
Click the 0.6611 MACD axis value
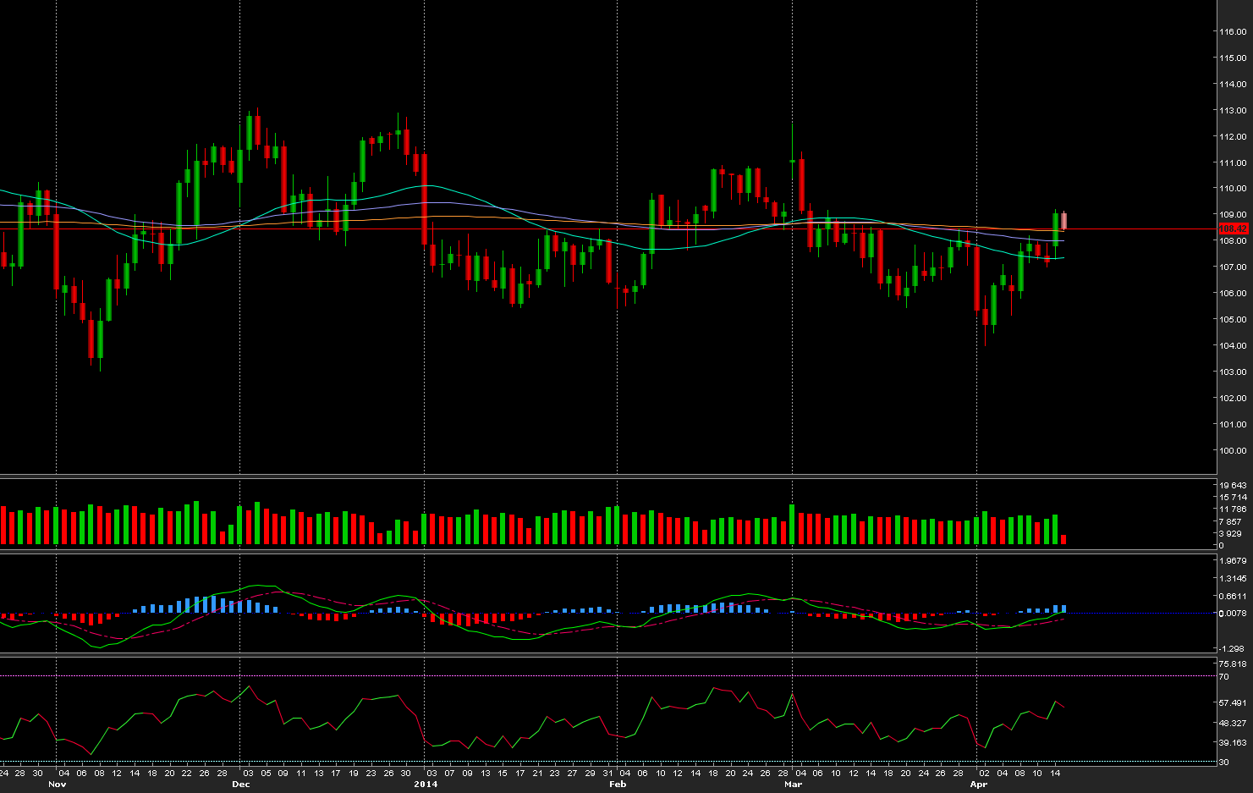tap(1233, 596)
